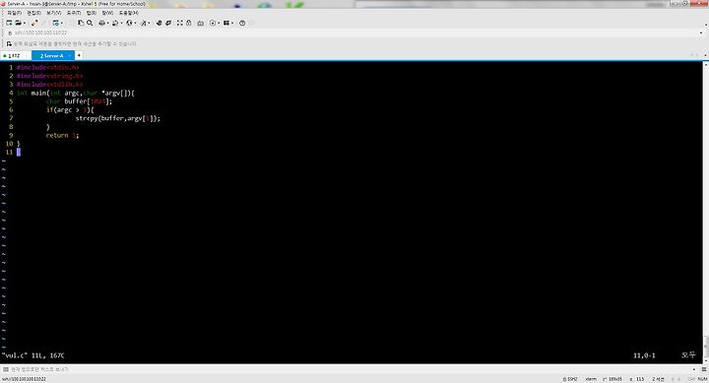Click the int main line in terminal
Viewport: 709px width, 383px height.
click(x=76, y=93)
